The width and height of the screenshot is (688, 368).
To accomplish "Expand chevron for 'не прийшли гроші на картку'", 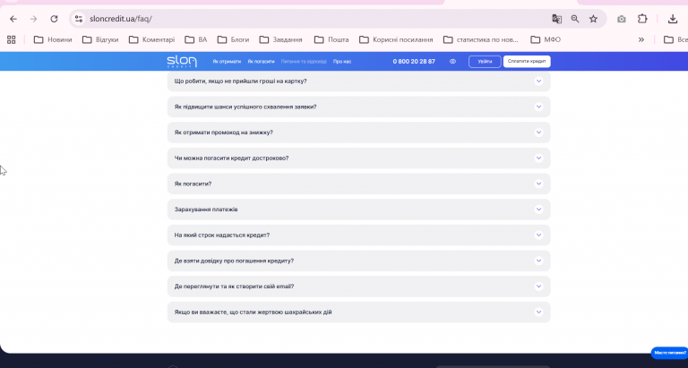I will pos(538,81).
